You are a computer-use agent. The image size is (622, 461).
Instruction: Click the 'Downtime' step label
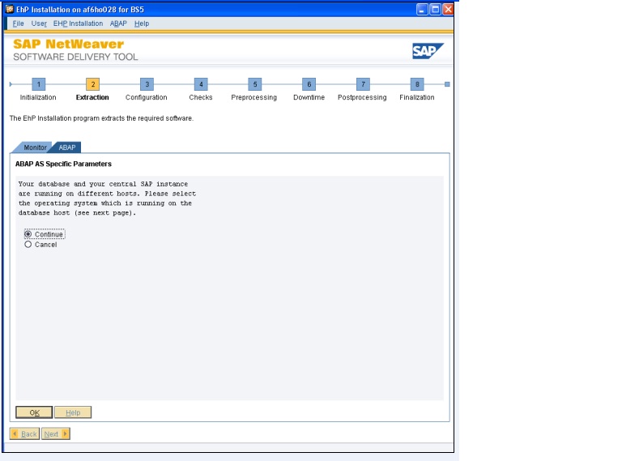click(x=309, y=97)
